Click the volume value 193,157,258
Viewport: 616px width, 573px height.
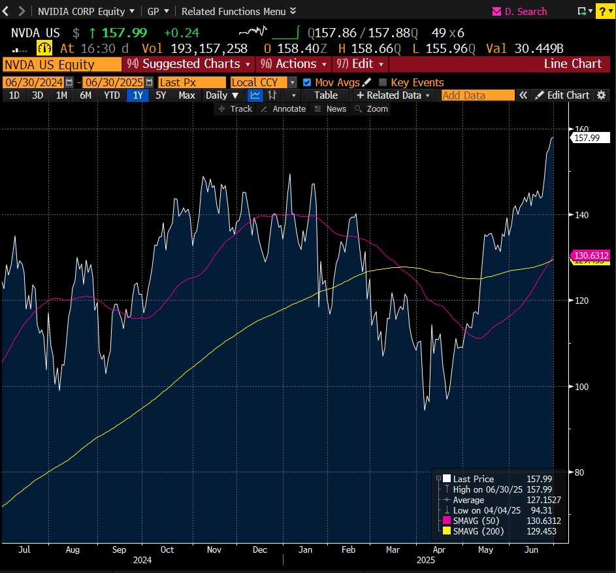(209, 48)
